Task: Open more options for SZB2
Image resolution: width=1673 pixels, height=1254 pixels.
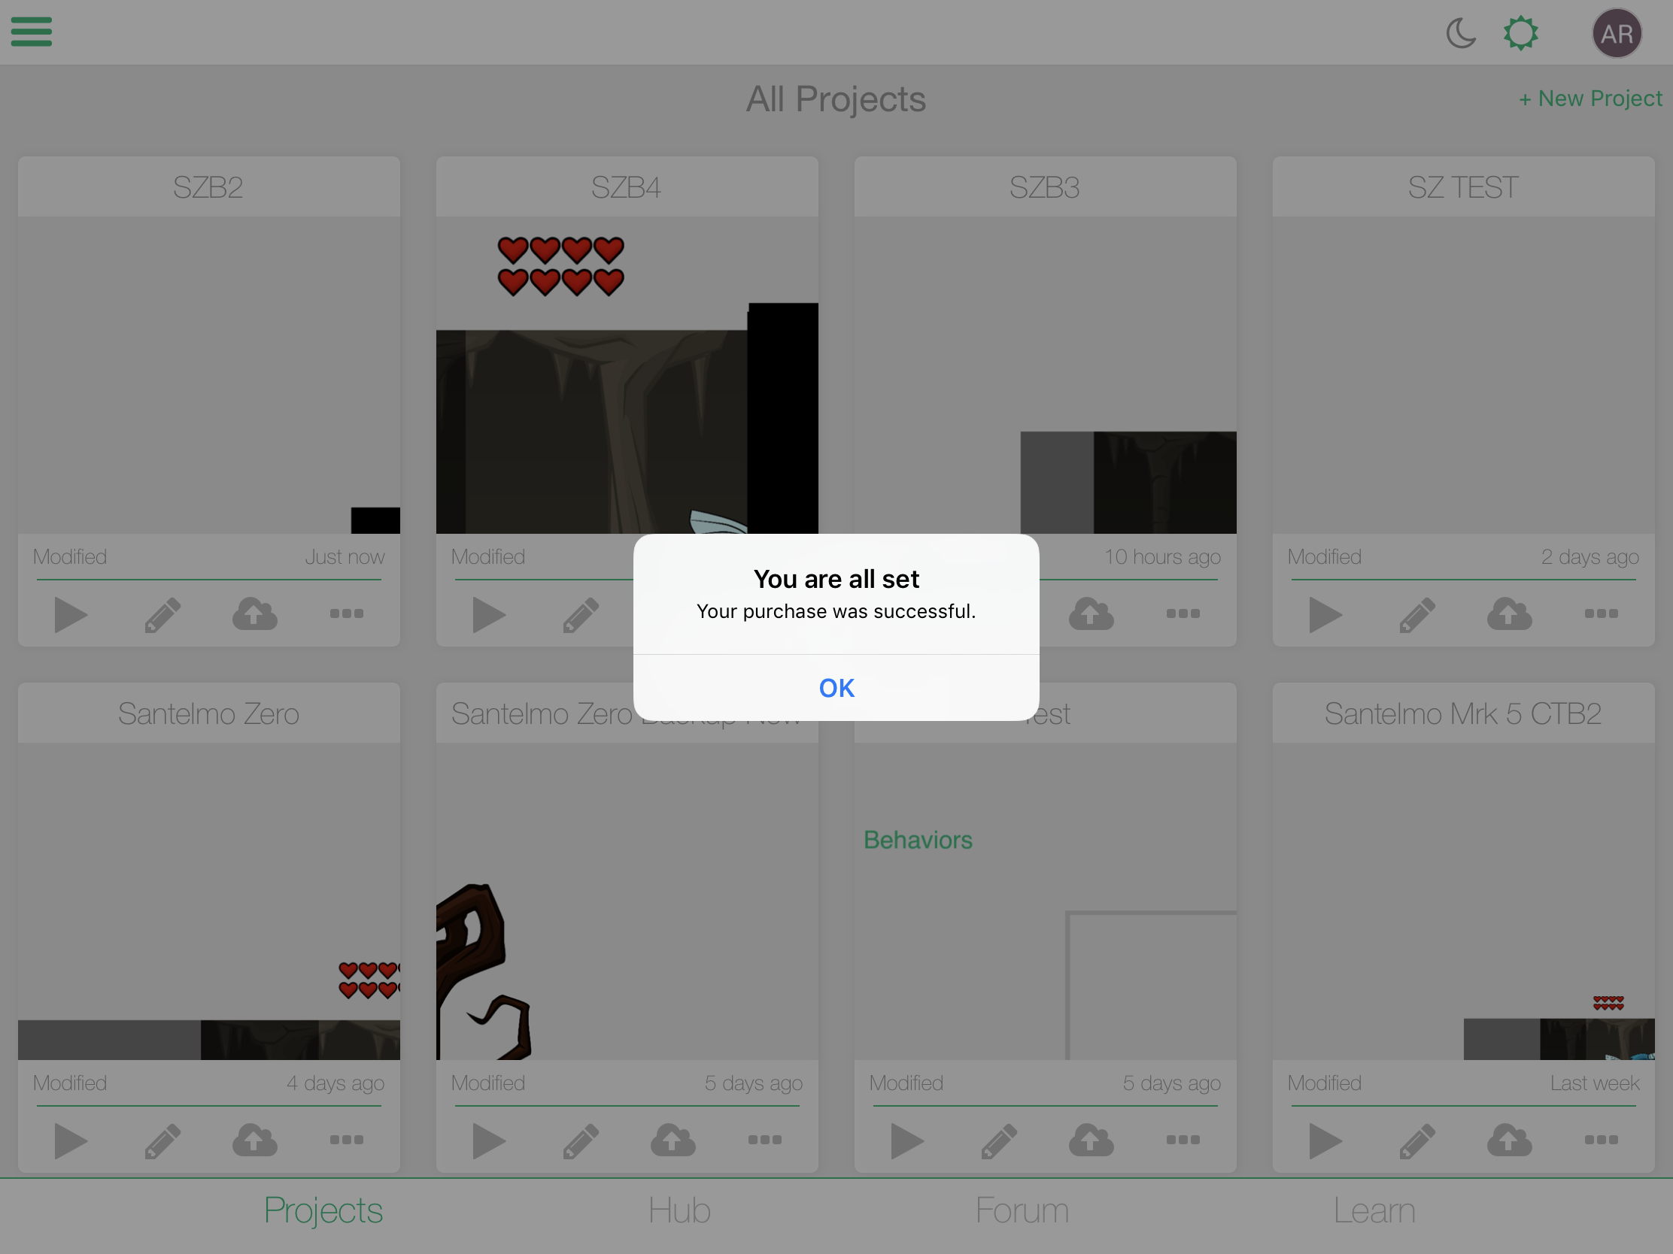Action: tap(346, 613)
